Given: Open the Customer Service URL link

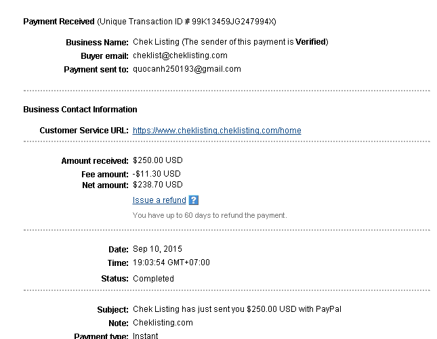Looking at the screenshot, I should [217, 131].
